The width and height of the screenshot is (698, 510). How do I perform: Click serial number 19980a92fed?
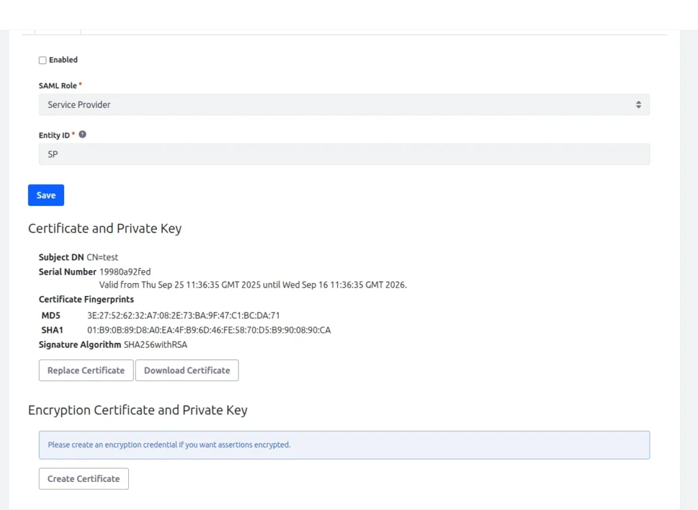pyautogui.click(x=125, y=272)
